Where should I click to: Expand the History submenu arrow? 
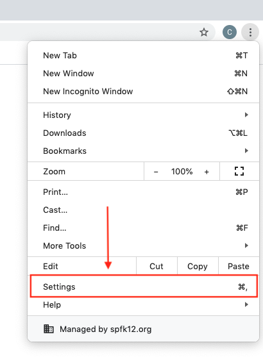[x=246, y=115]
